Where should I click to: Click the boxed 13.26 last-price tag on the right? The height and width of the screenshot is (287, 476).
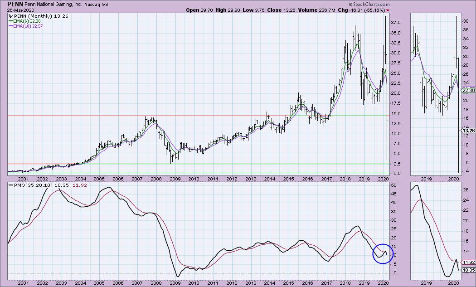coord(468,131)
